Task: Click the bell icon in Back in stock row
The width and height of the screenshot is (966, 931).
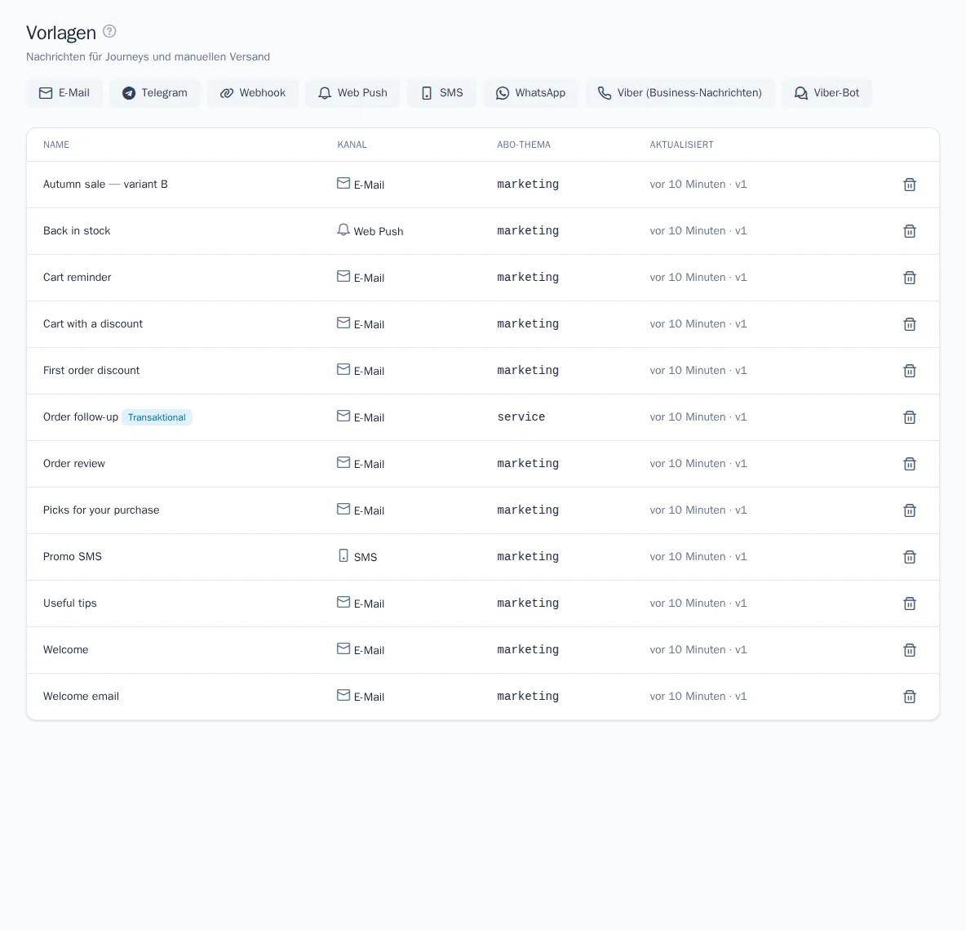Action: tap(343, 229)
